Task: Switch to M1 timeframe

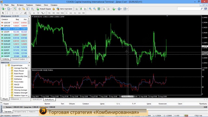Action: point(49,13)
